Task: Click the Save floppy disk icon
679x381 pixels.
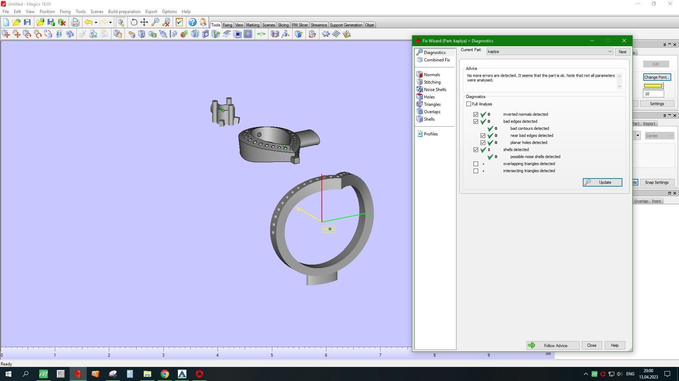Action: pos(27,23)
